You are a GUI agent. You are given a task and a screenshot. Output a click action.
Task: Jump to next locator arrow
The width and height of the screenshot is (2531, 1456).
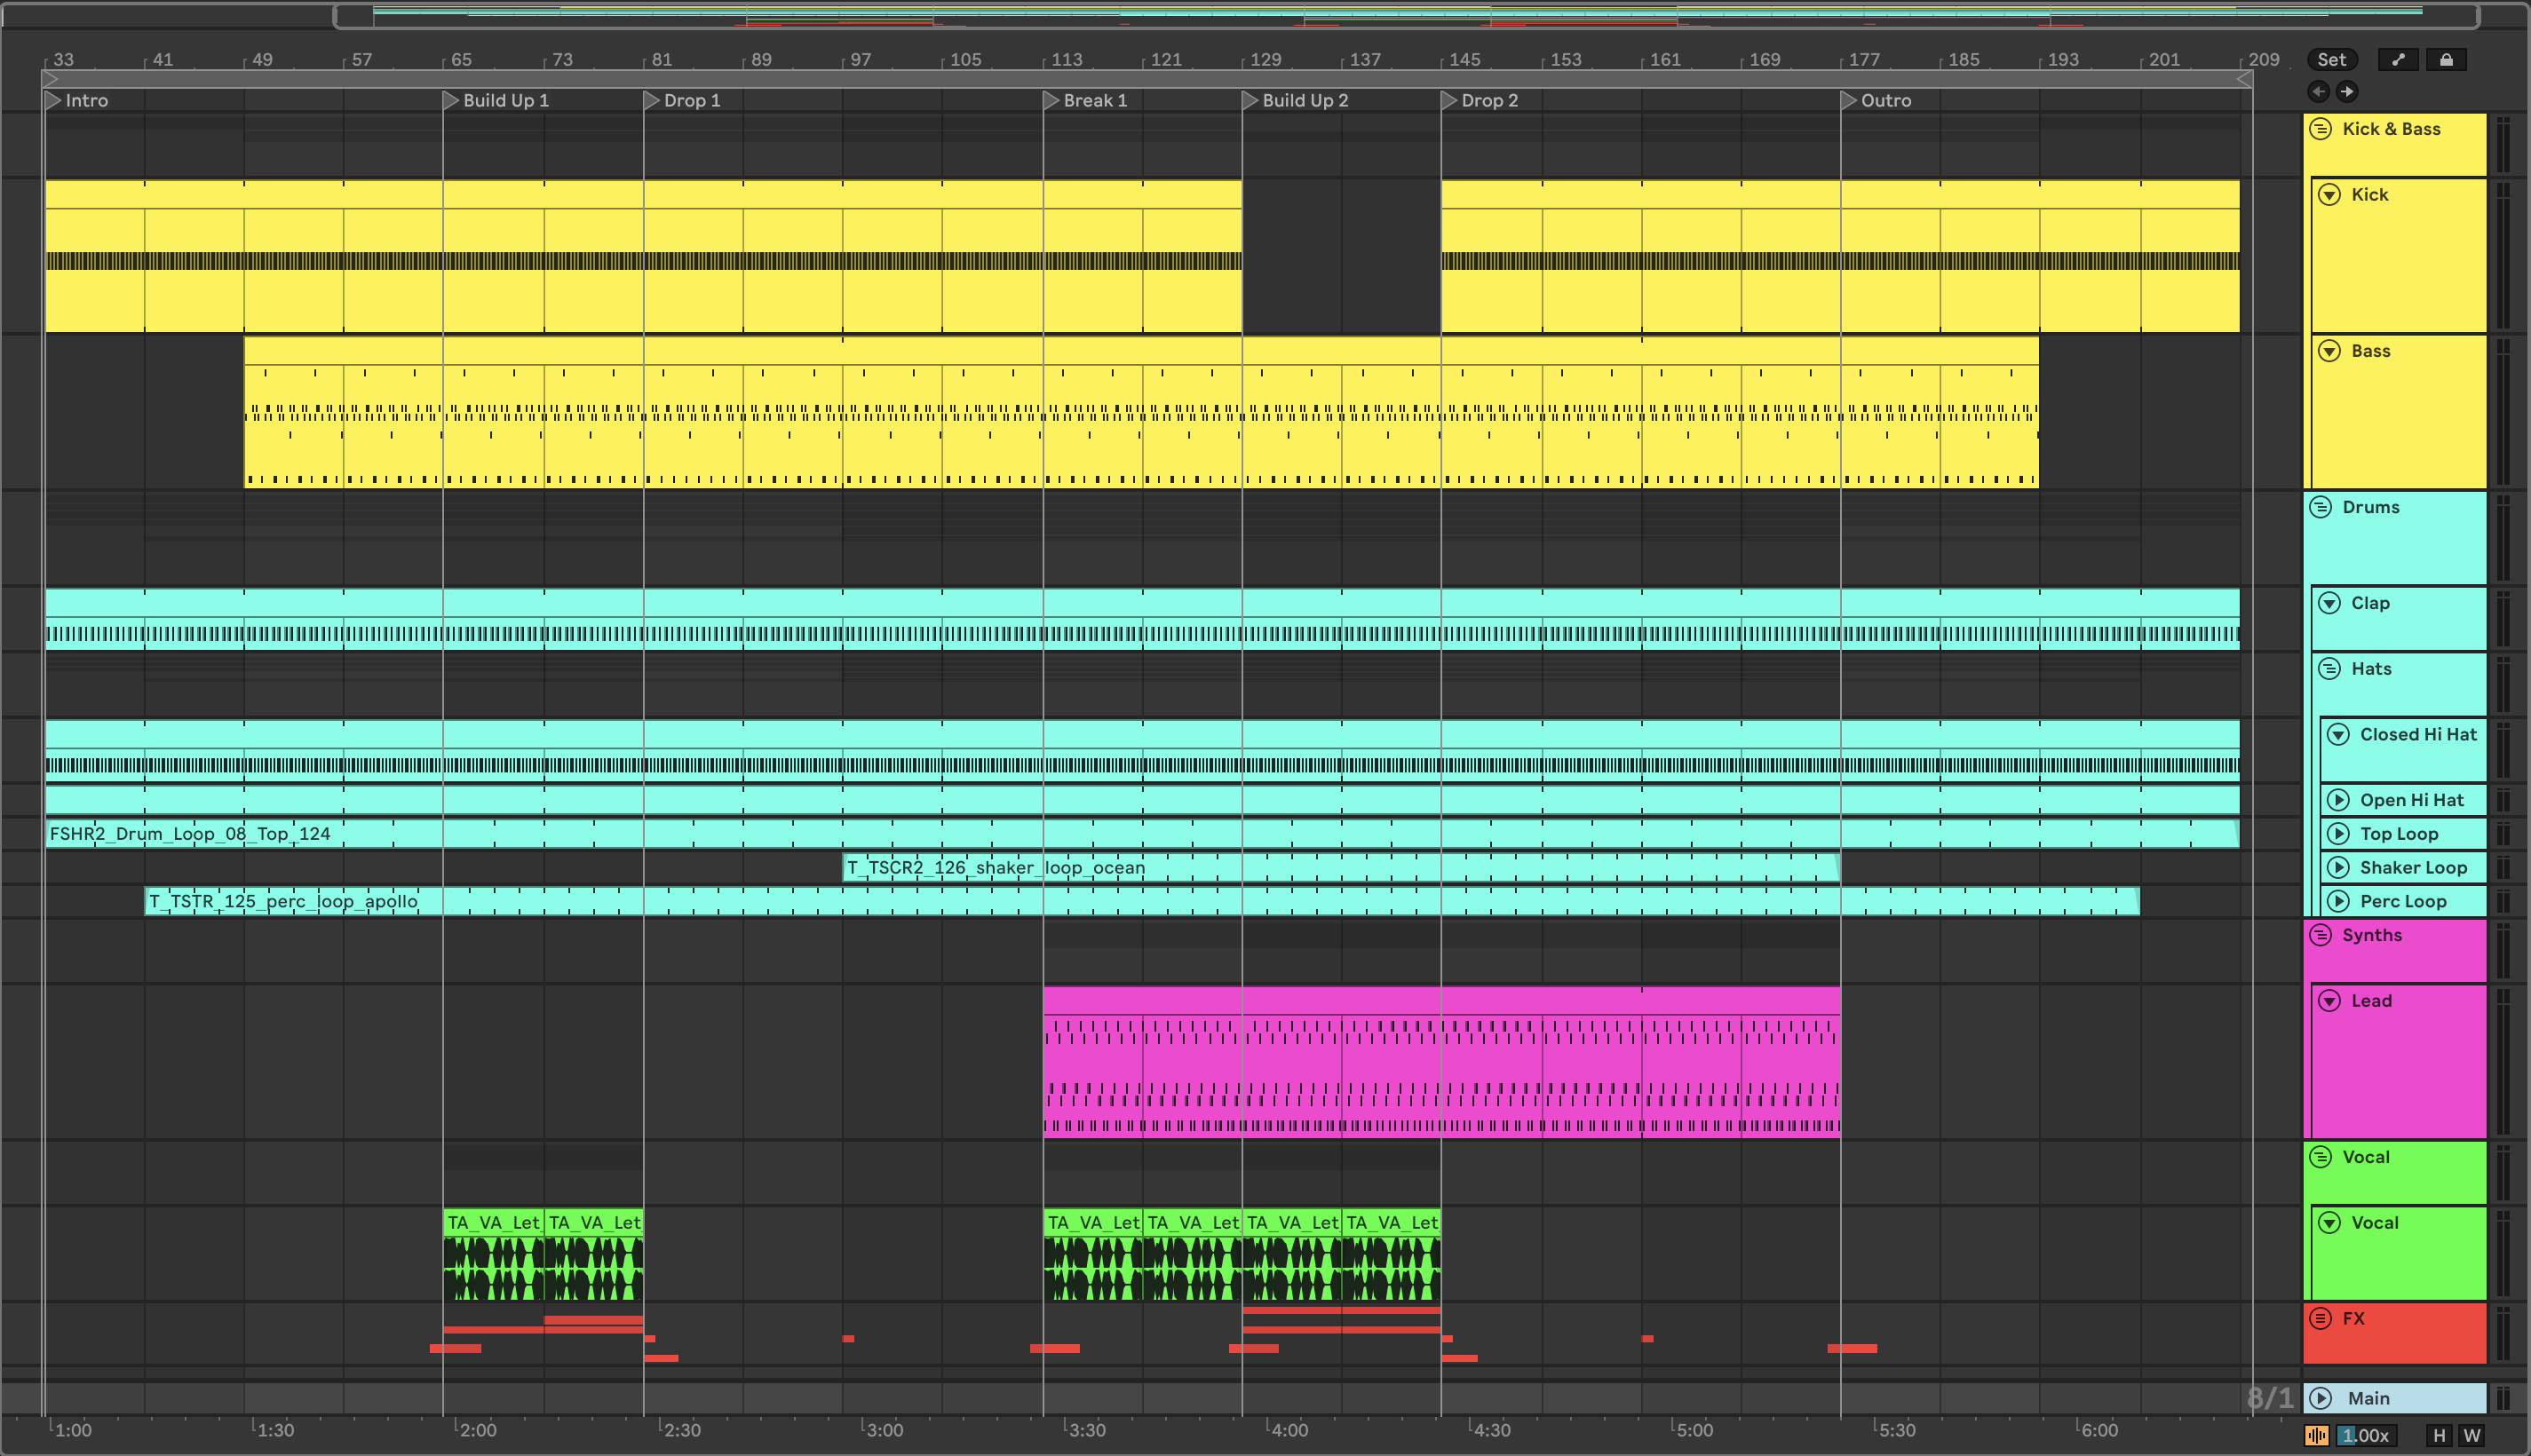[2346, 92]
